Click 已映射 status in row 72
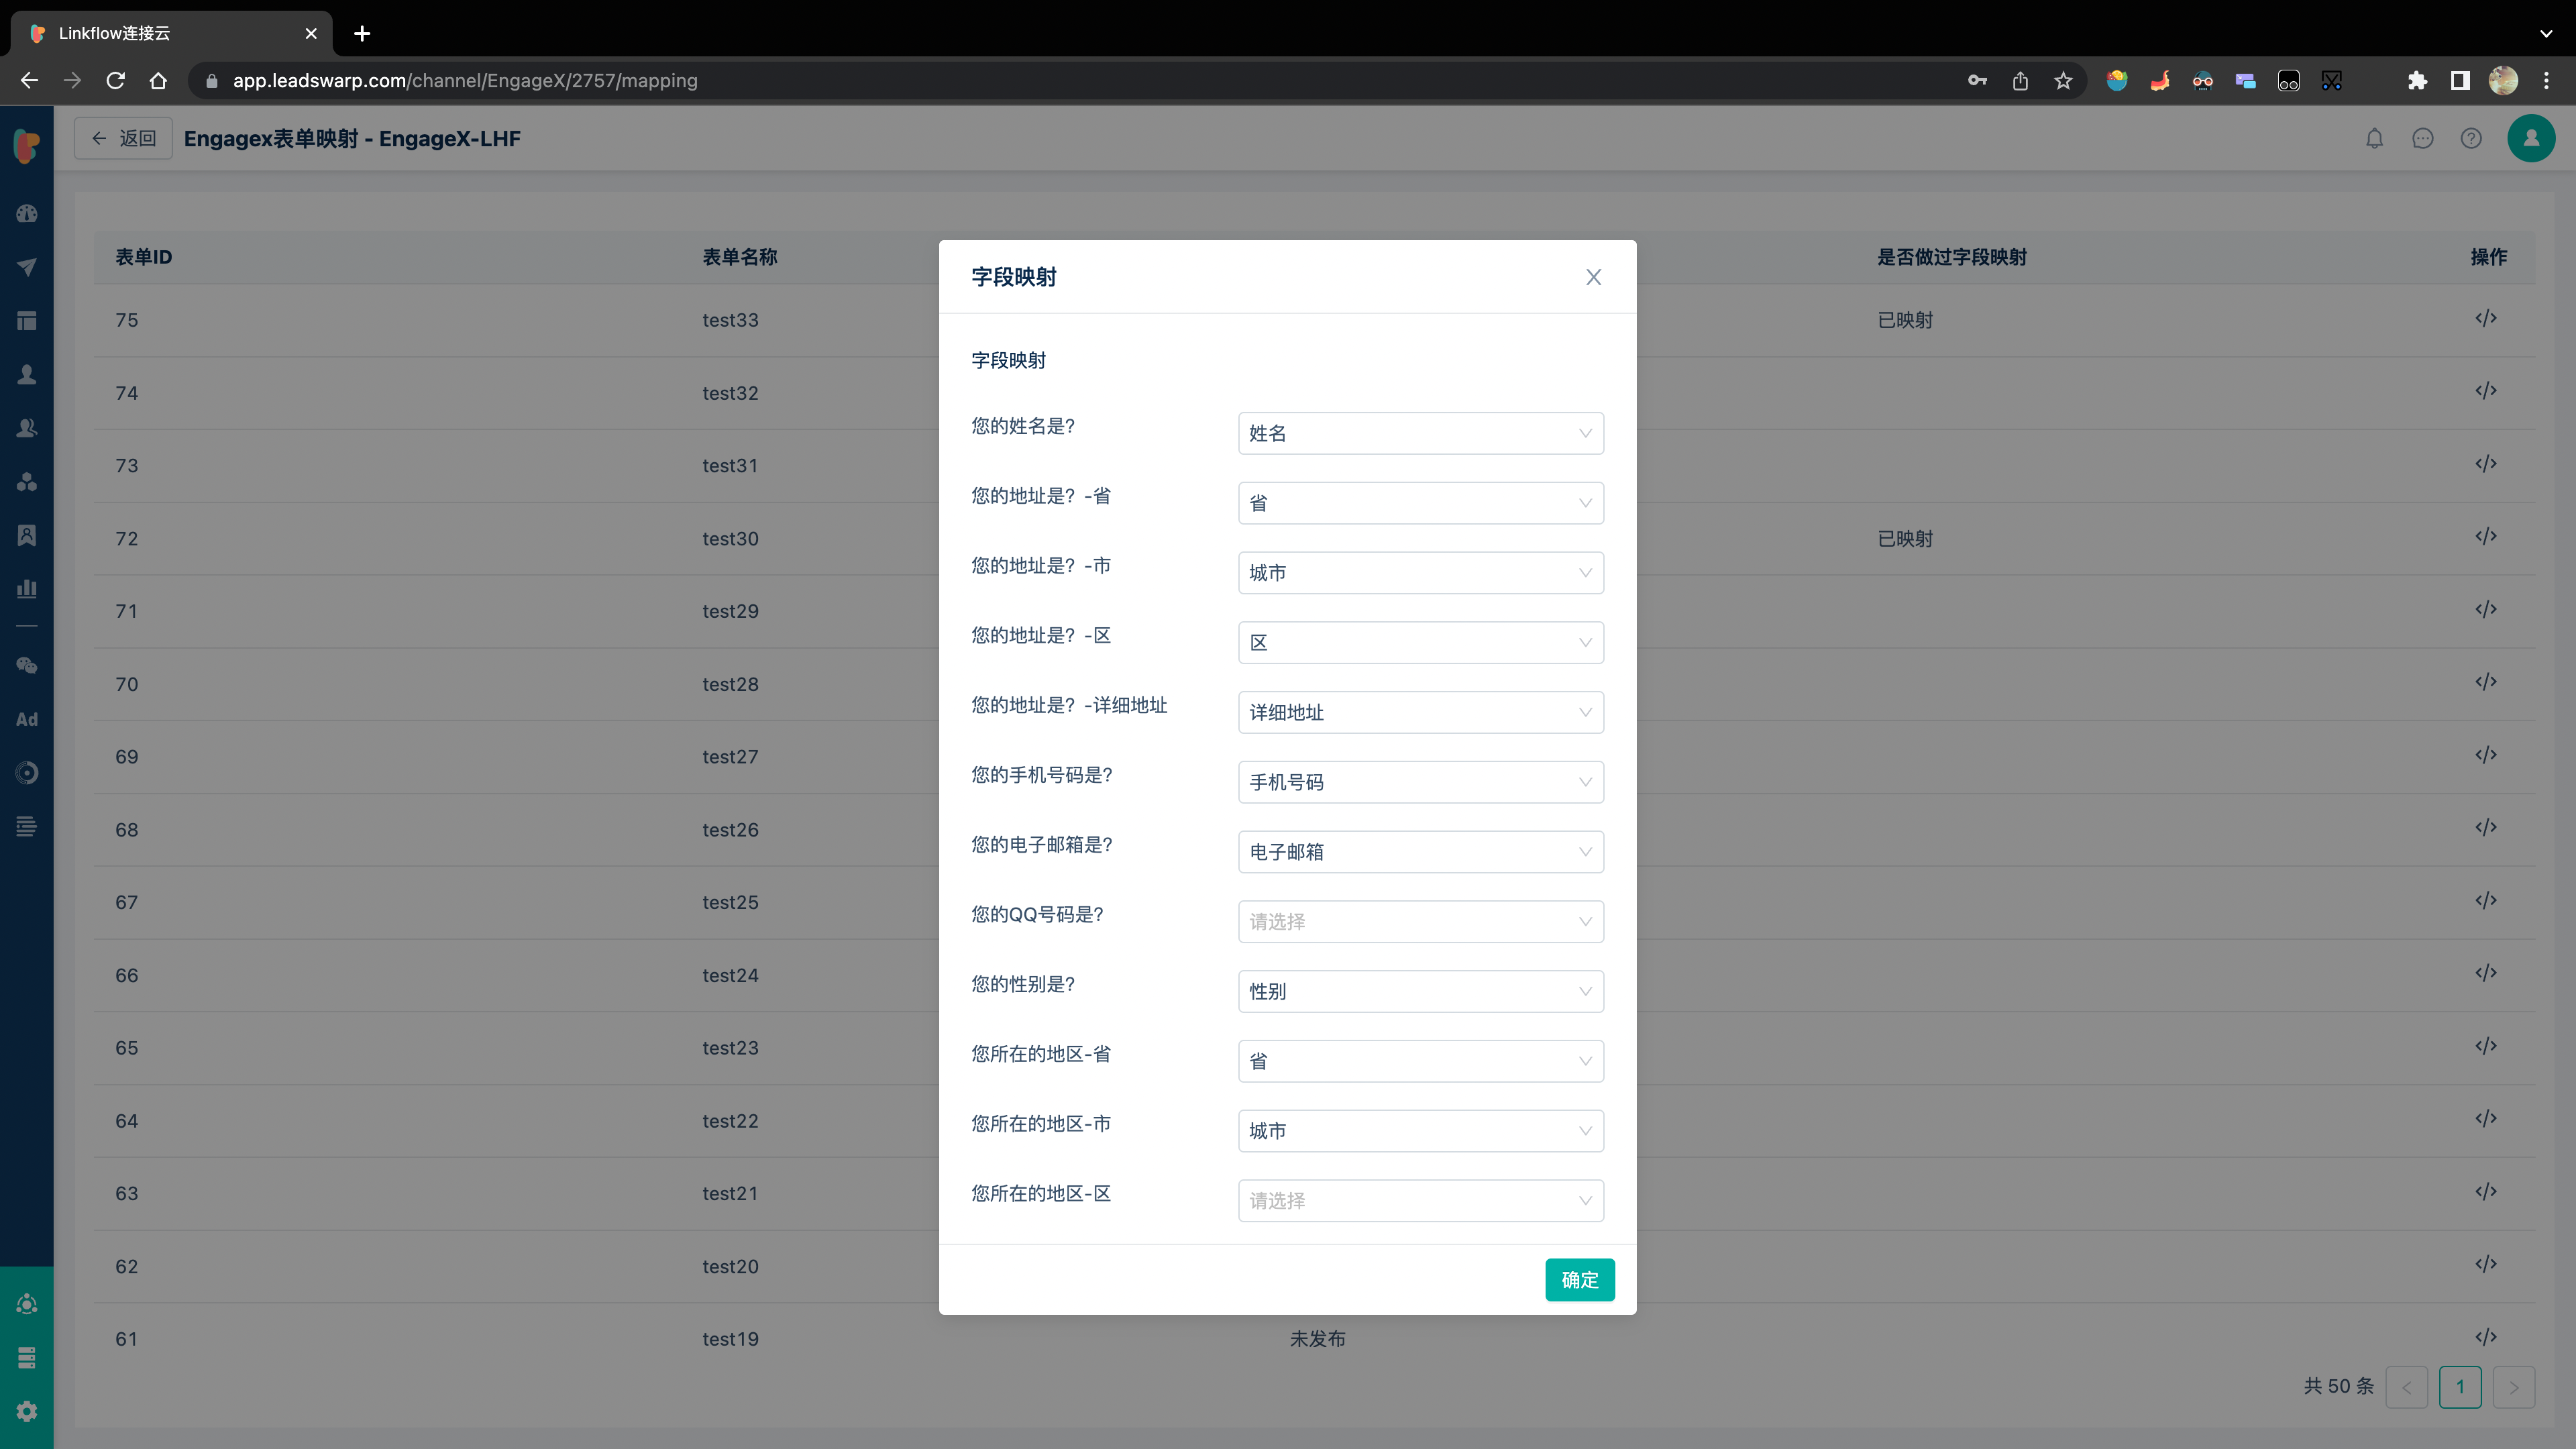This screenshot has height=1449, width=2576. [x=1905, y=539]
